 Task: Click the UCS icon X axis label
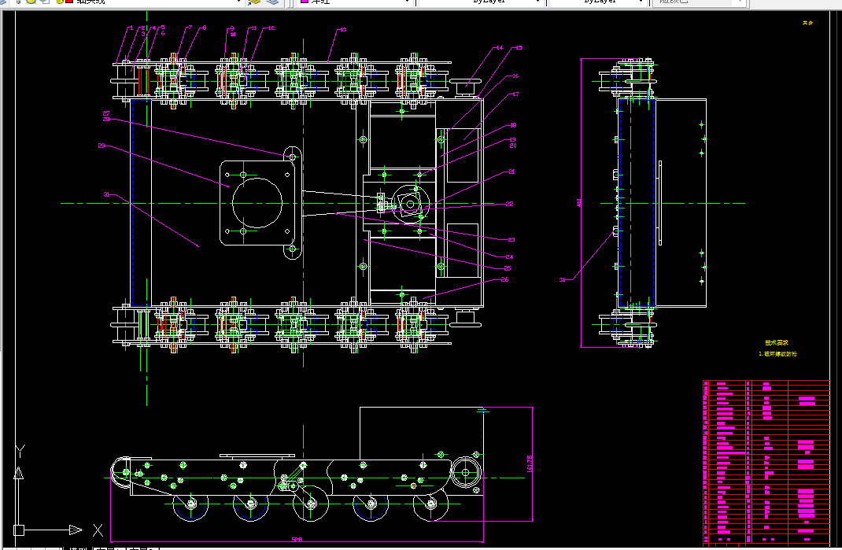98,530
